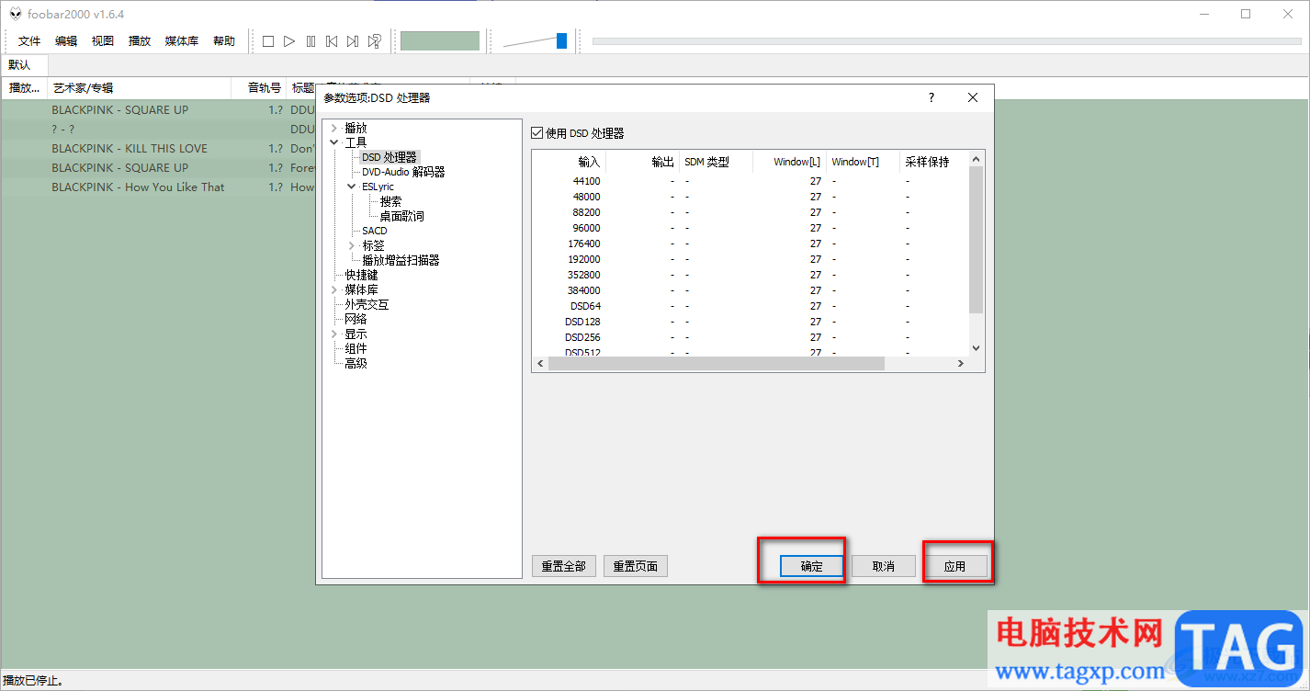Select DSD 处理器 in the tree
This screenshot has width=1310, height=691.
390,158
